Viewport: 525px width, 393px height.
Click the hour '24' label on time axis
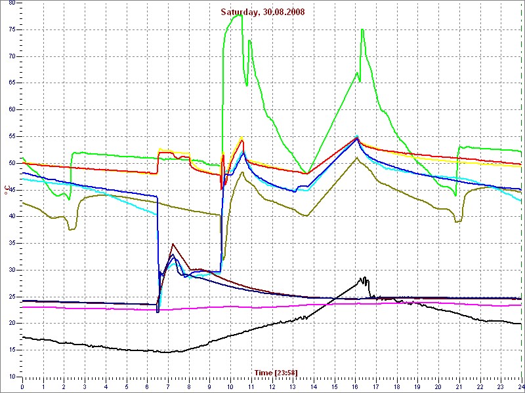tap(520, 387)
